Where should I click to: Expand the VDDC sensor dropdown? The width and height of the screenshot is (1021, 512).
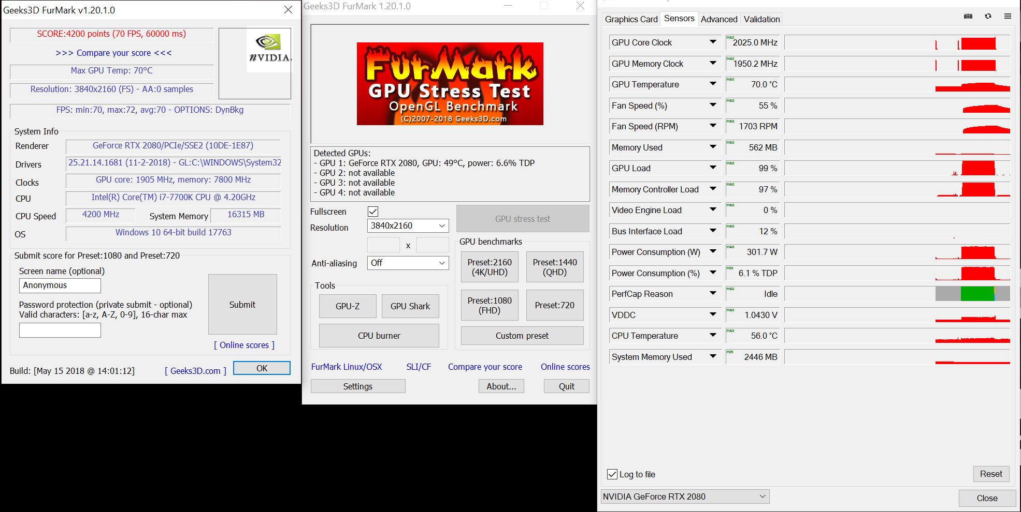pyautogui.click(x=713, y=314)
